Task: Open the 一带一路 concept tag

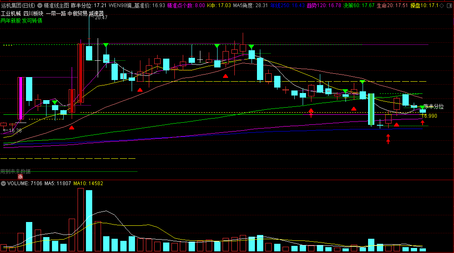Action: (x=56, y=13)
